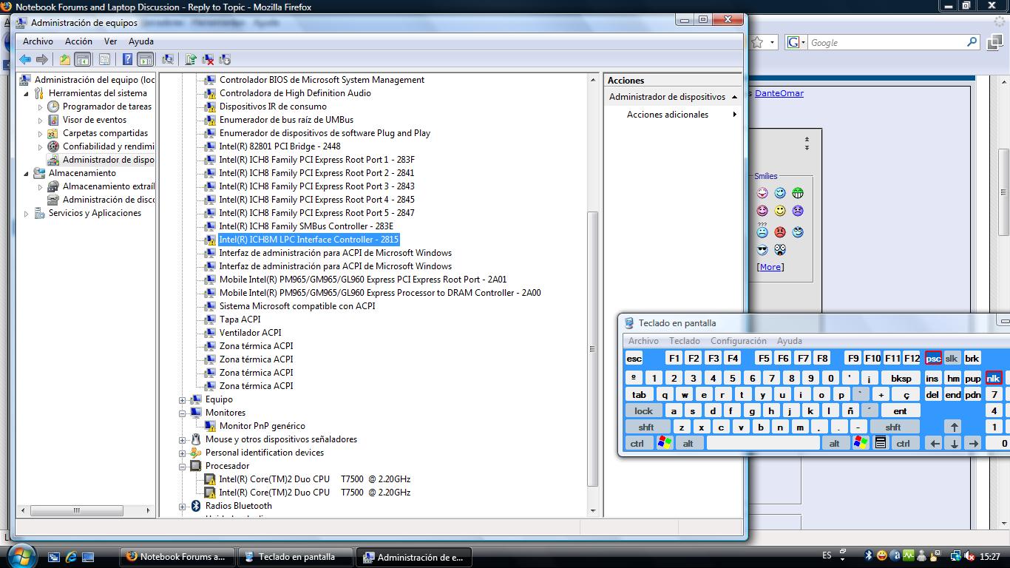Toggle the show/hide action pane icon
1010x568 pixels.
coord(146,59)
